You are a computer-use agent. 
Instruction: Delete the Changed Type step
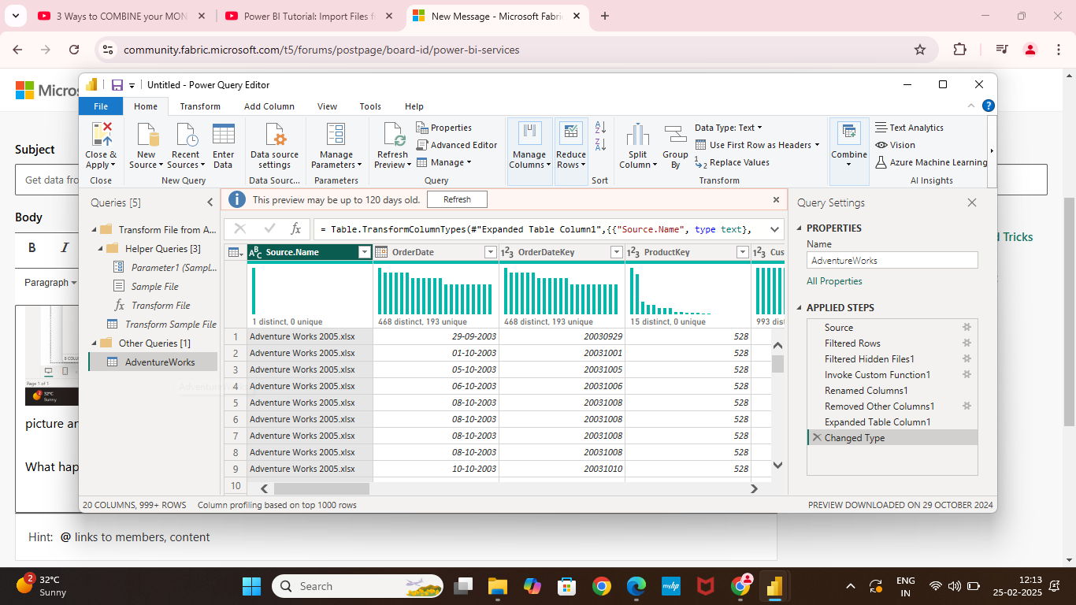click(817, 437)
